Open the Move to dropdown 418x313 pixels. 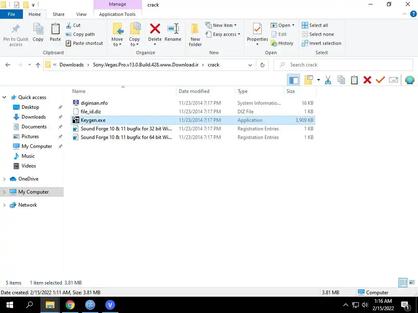pos(117,35)
